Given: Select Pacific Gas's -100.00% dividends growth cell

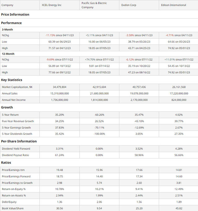Looking at the screenshot, I should click(x=99, y=134).
